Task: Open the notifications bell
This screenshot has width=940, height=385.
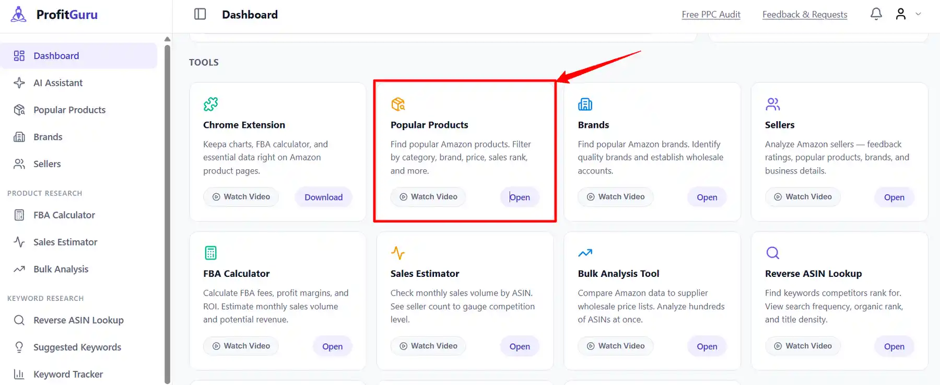Action: click(876, 14)
